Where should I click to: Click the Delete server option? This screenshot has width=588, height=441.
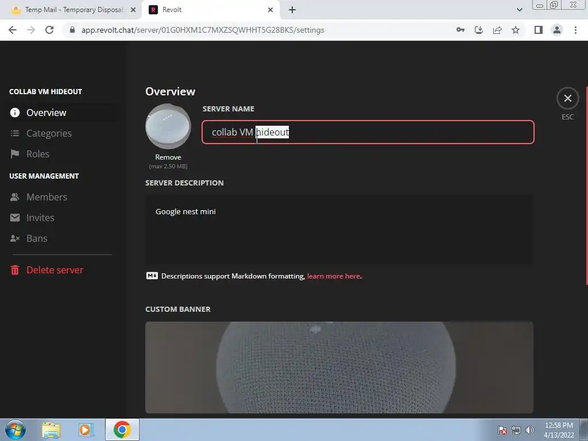(x=63, y=270)
